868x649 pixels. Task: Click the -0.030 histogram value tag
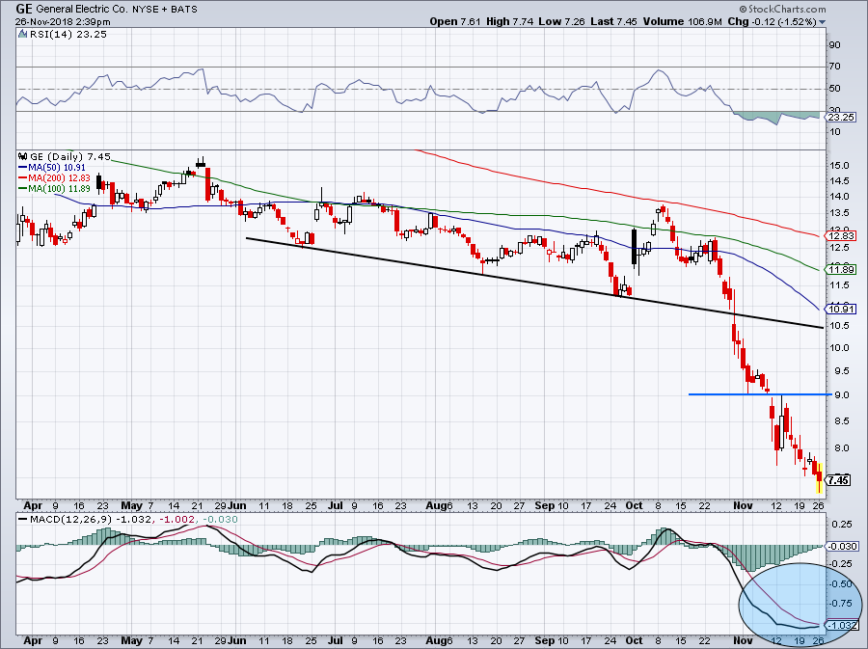(x=838, y=547)
